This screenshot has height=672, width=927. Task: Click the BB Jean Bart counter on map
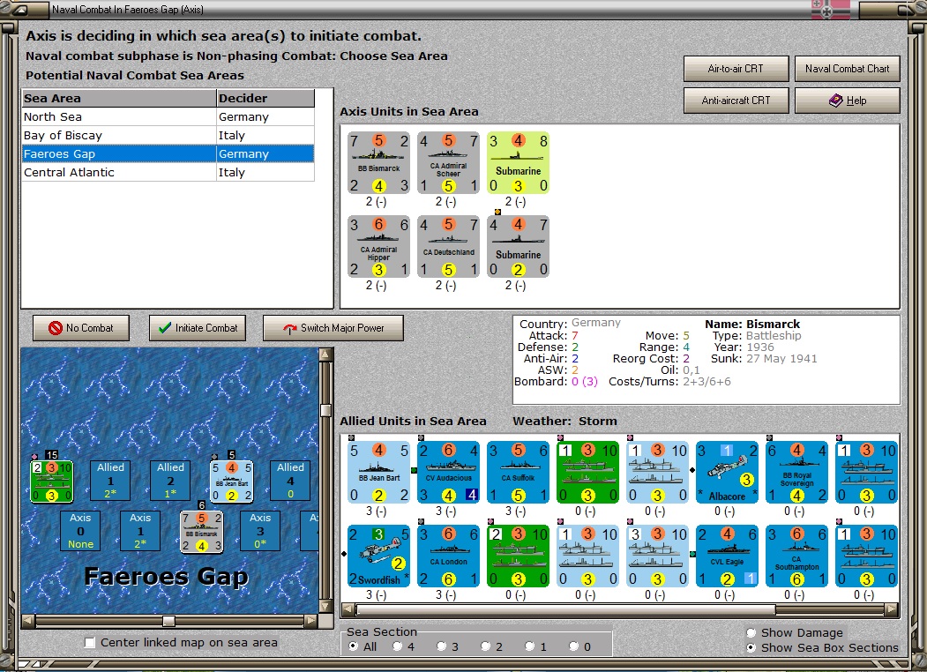(x=232, y=482)
